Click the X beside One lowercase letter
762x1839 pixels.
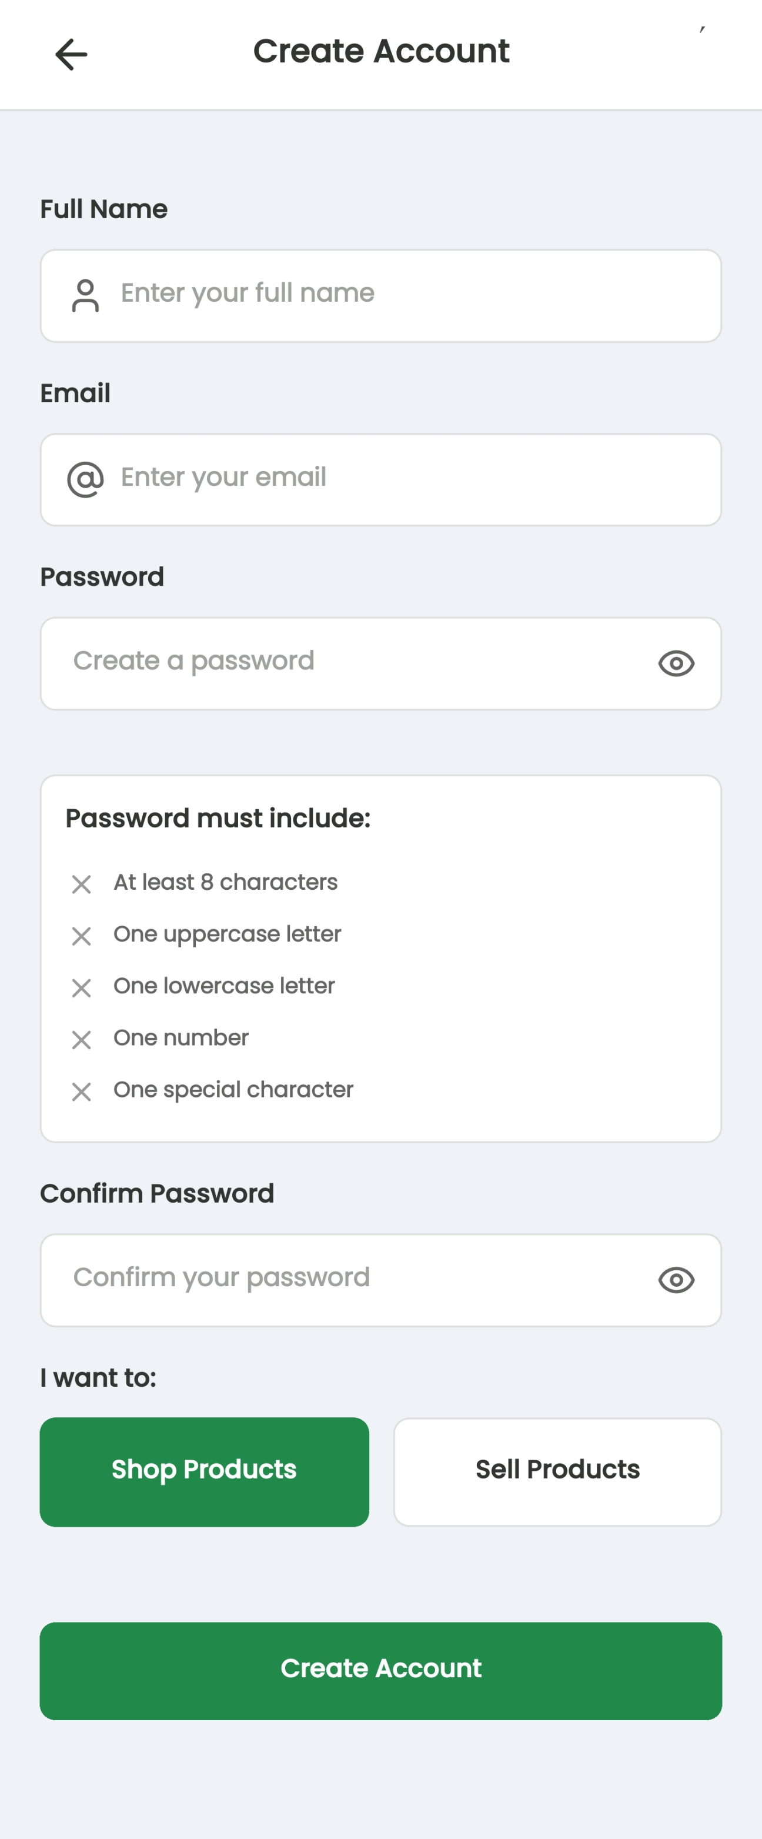click(81, 988)
